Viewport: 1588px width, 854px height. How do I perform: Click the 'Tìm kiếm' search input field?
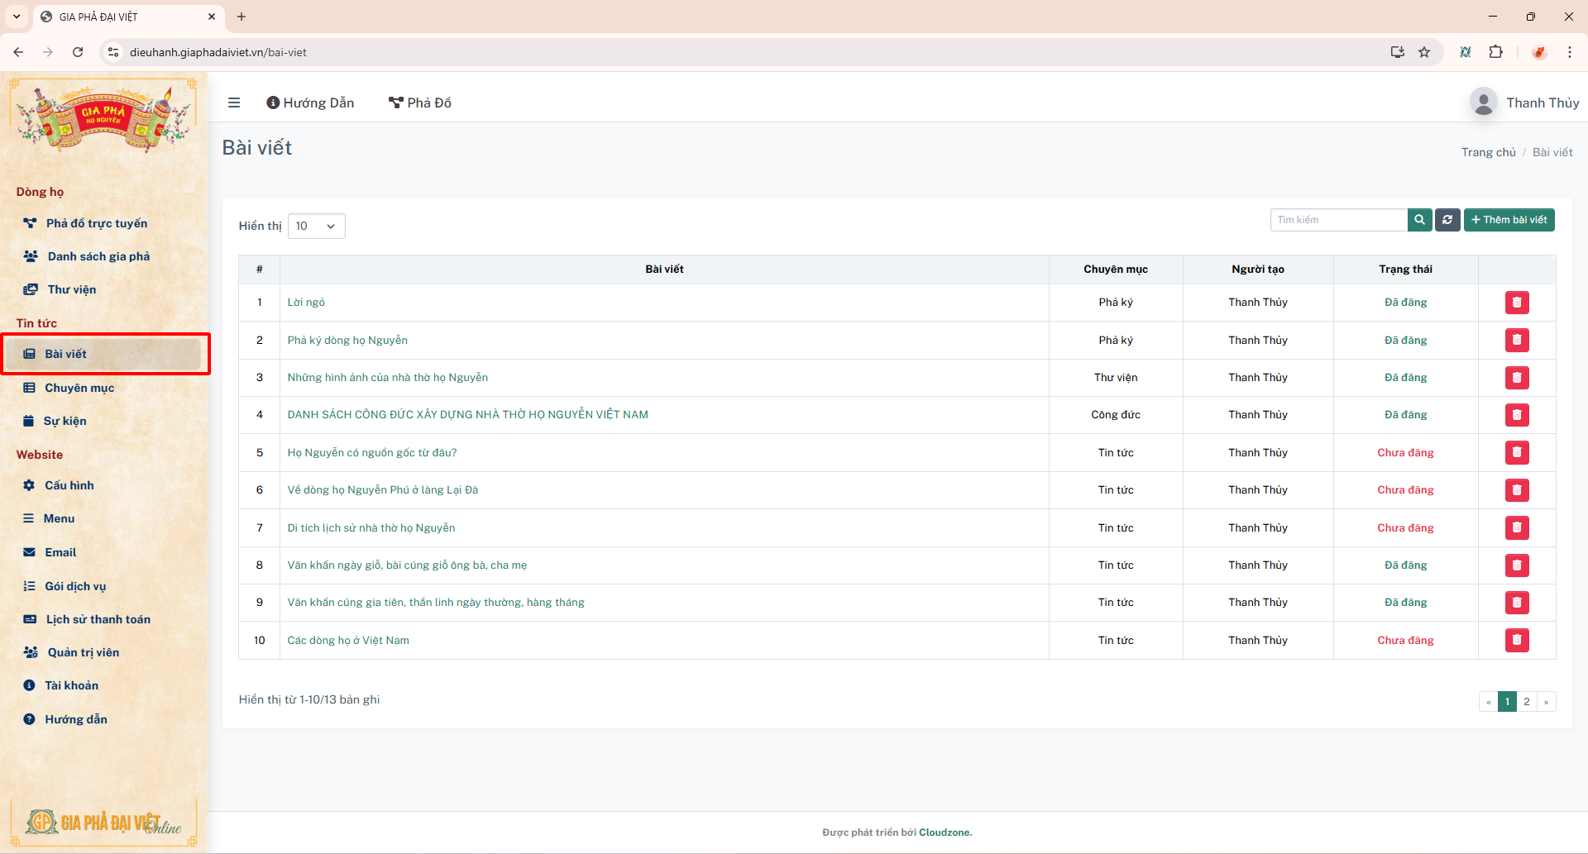click(x=1338, y=220)
